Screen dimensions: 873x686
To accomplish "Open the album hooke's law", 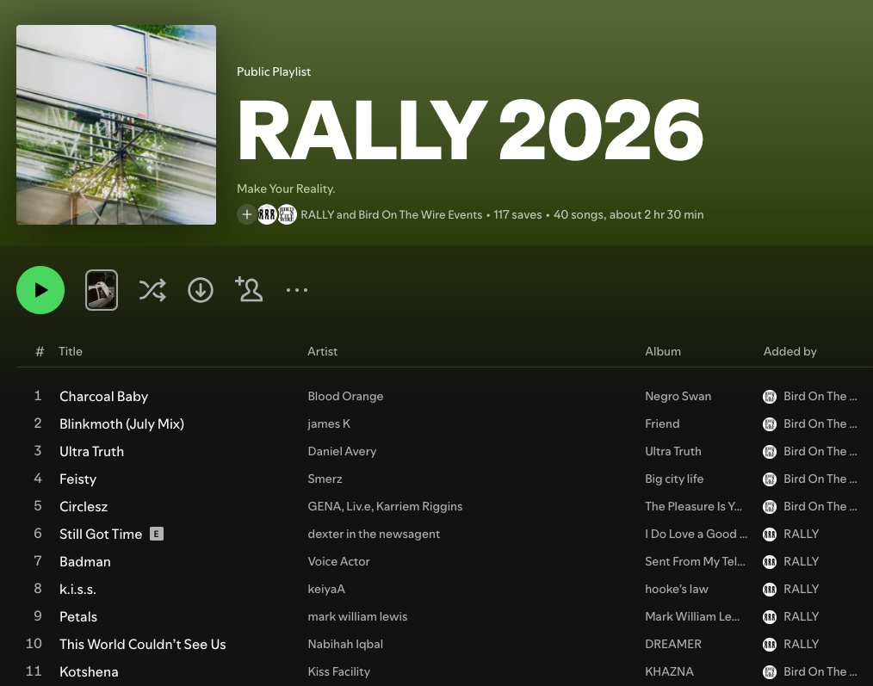I will pyautogui.click(x=677, y=589).
